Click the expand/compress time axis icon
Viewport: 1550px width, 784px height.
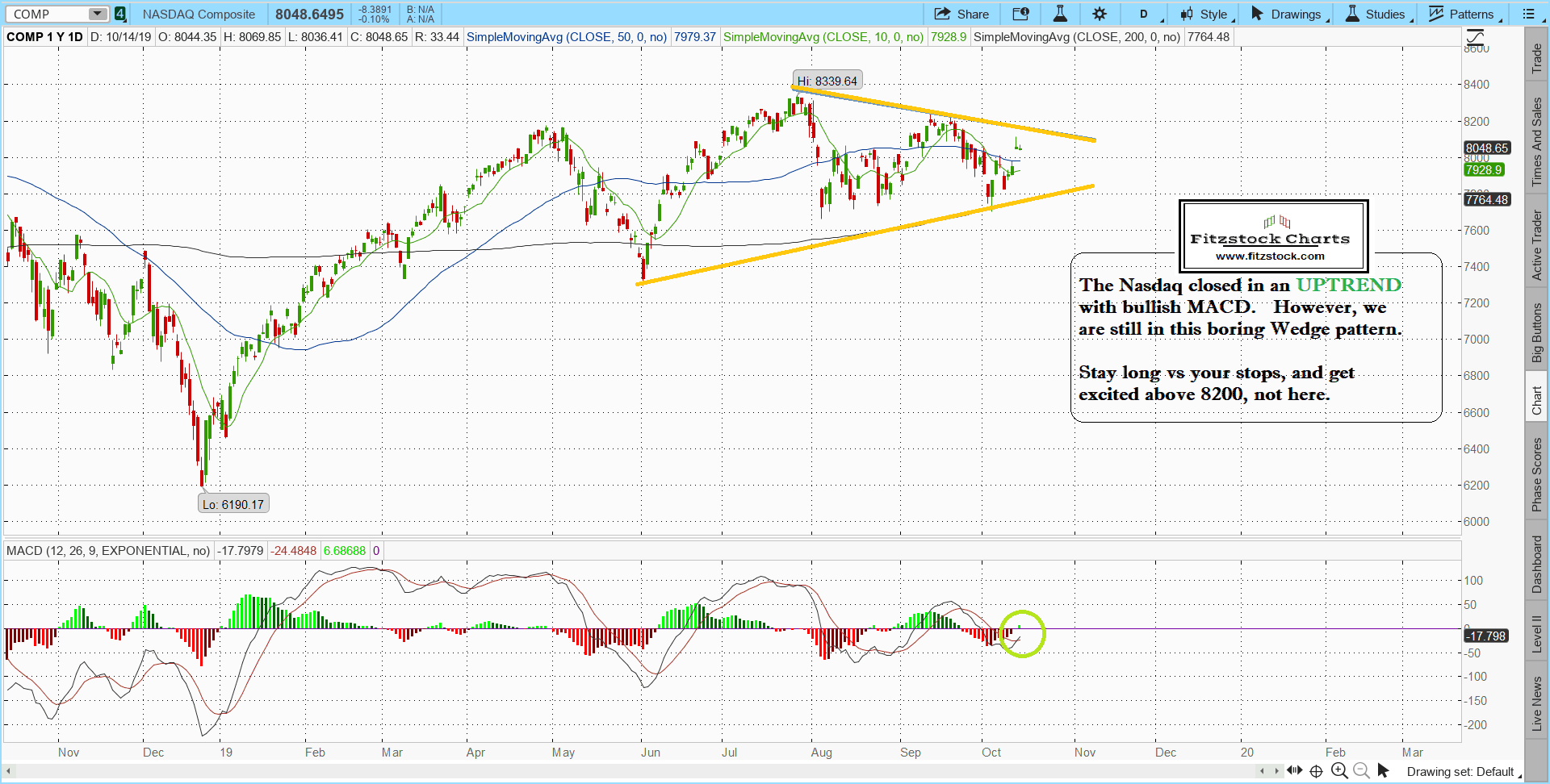coord(1295,771)
